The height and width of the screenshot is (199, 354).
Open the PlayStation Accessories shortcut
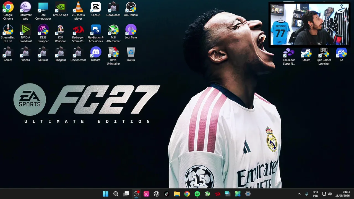point(96,33)
